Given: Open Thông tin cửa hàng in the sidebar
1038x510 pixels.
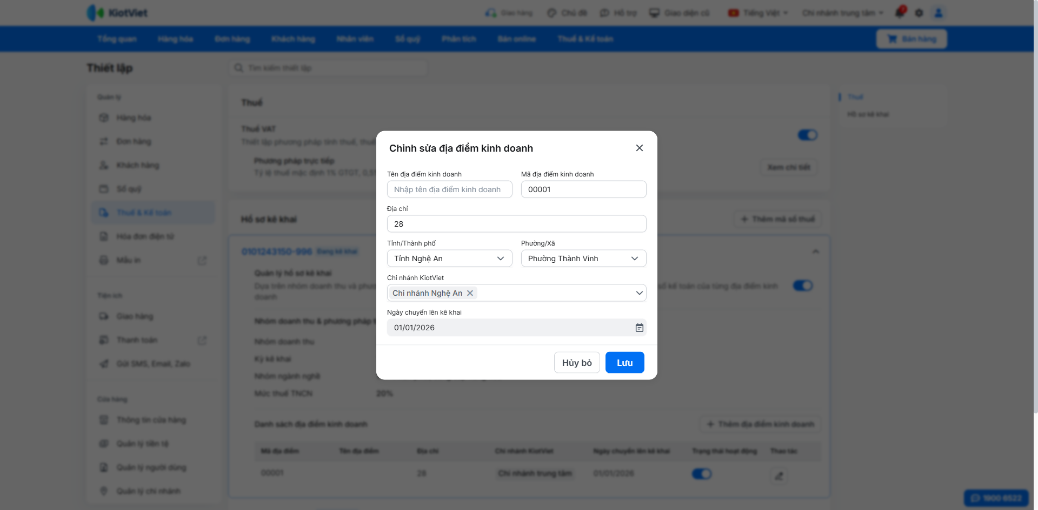Looking at the screenshot, I should (153, 420).
